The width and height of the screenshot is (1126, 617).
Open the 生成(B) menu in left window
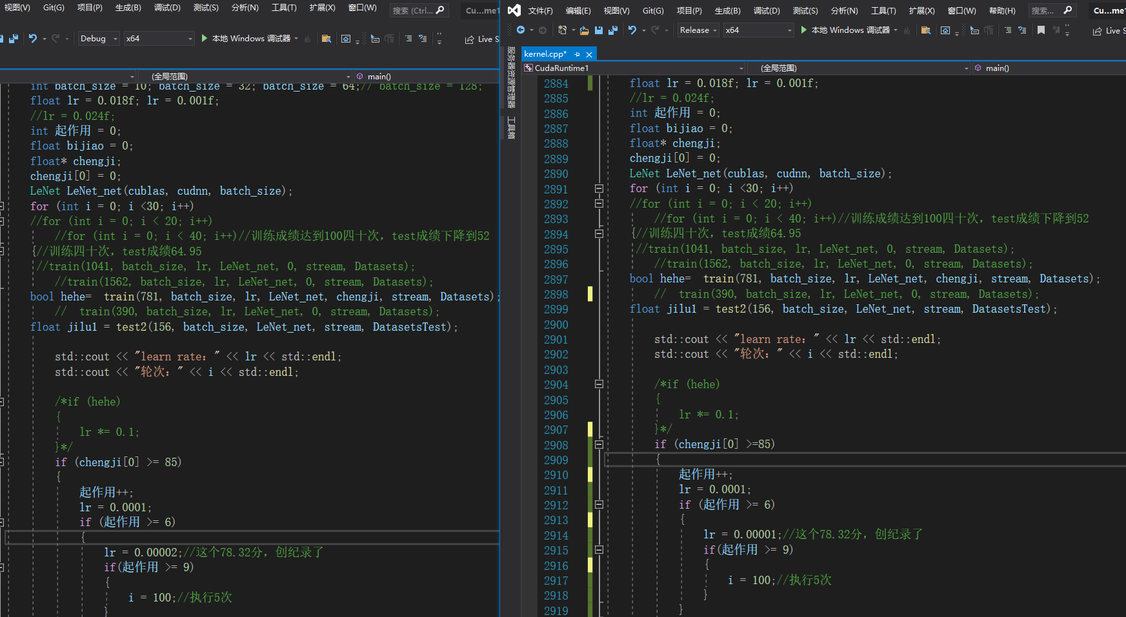(x=128, y=8)
